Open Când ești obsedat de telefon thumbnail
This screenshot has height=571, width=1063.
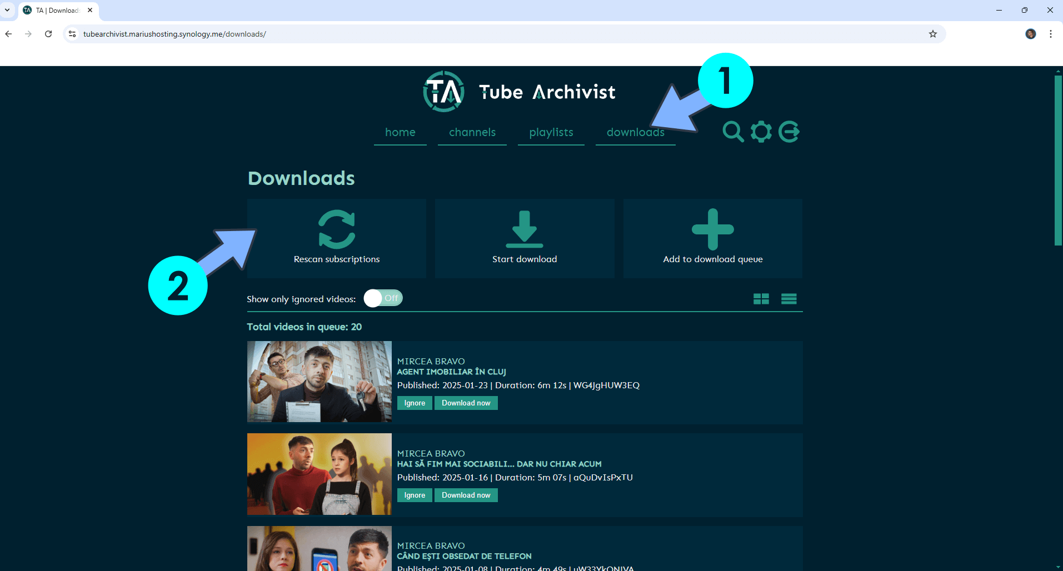320,548
